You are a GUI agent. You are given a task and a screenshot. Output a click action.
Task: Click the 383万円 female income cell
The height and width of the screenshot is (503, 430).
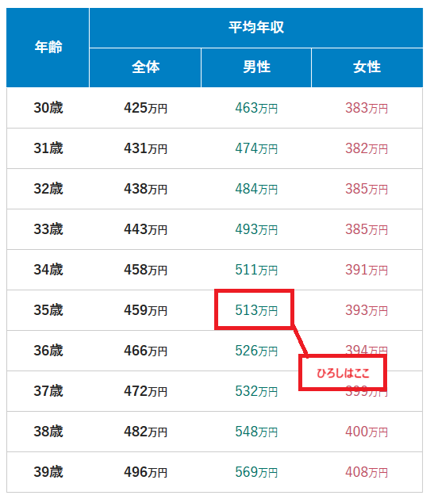click(367, 108)
